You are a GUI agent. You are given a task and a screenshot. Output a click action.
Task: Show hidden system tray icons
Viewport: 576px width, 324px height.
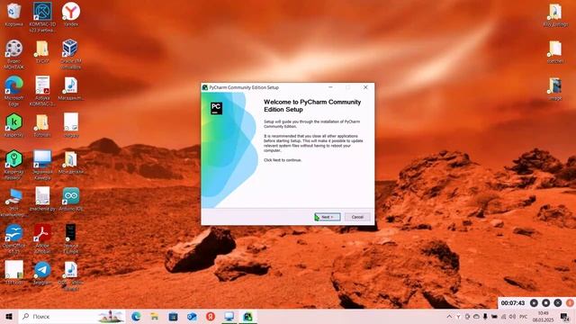click(x=449, y=316)
